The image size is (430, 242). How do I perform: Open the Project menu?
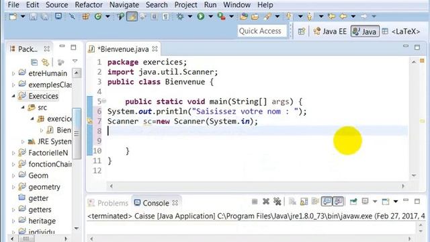tap(185, 5)
